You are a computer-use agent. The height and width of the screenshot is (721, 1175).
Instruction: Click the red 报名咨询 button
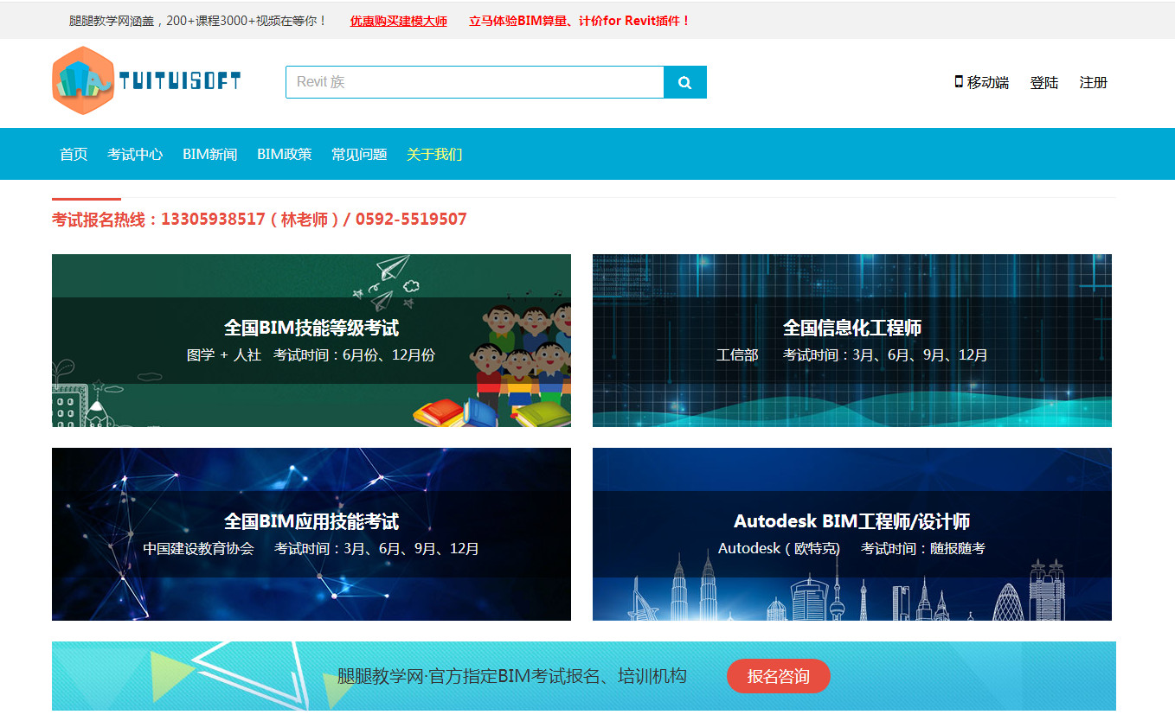pyautogui.click(x=779, y=676)
